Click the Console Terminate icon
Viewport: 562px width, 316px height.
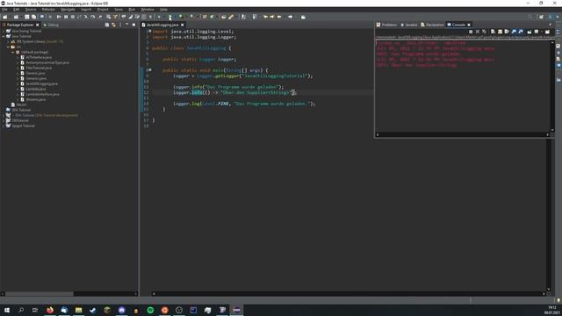click(x=471, y=32)
